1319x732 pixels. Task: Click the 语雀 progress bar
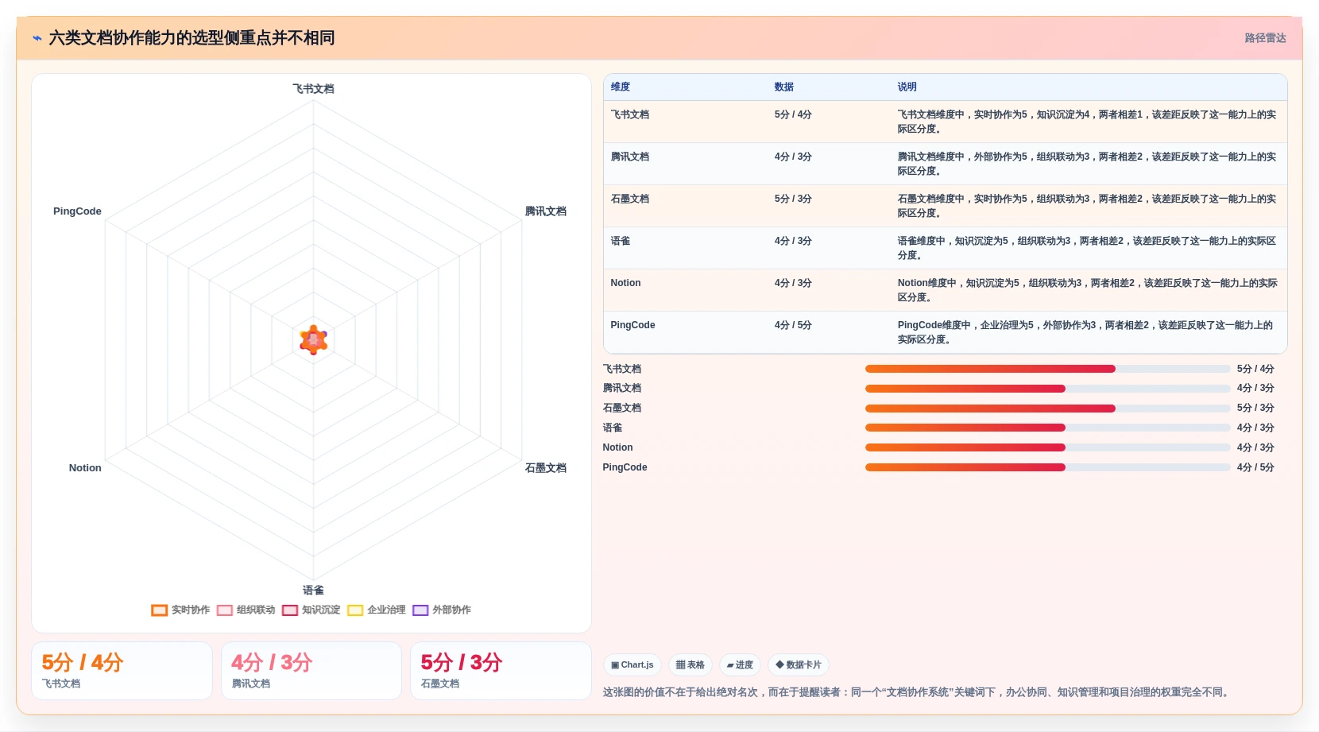(x=1047, y=428)
